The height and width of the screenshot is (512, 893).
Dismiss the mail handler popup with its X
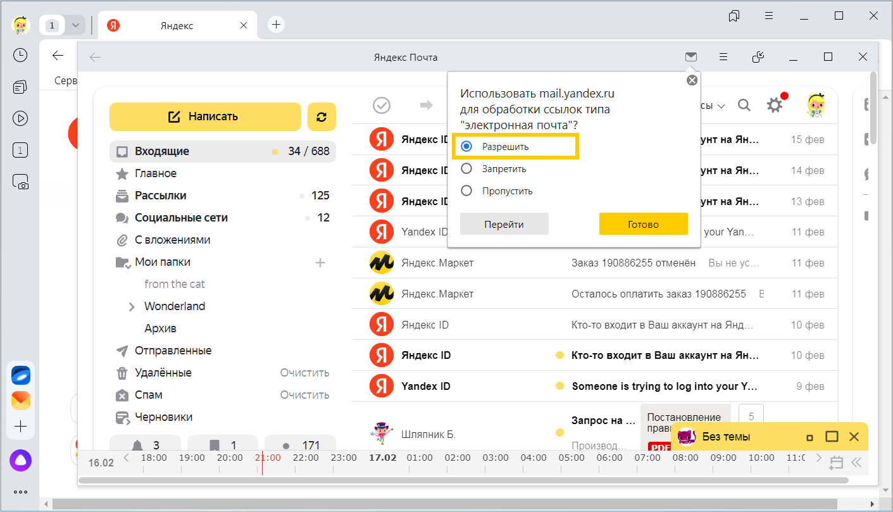692,80
